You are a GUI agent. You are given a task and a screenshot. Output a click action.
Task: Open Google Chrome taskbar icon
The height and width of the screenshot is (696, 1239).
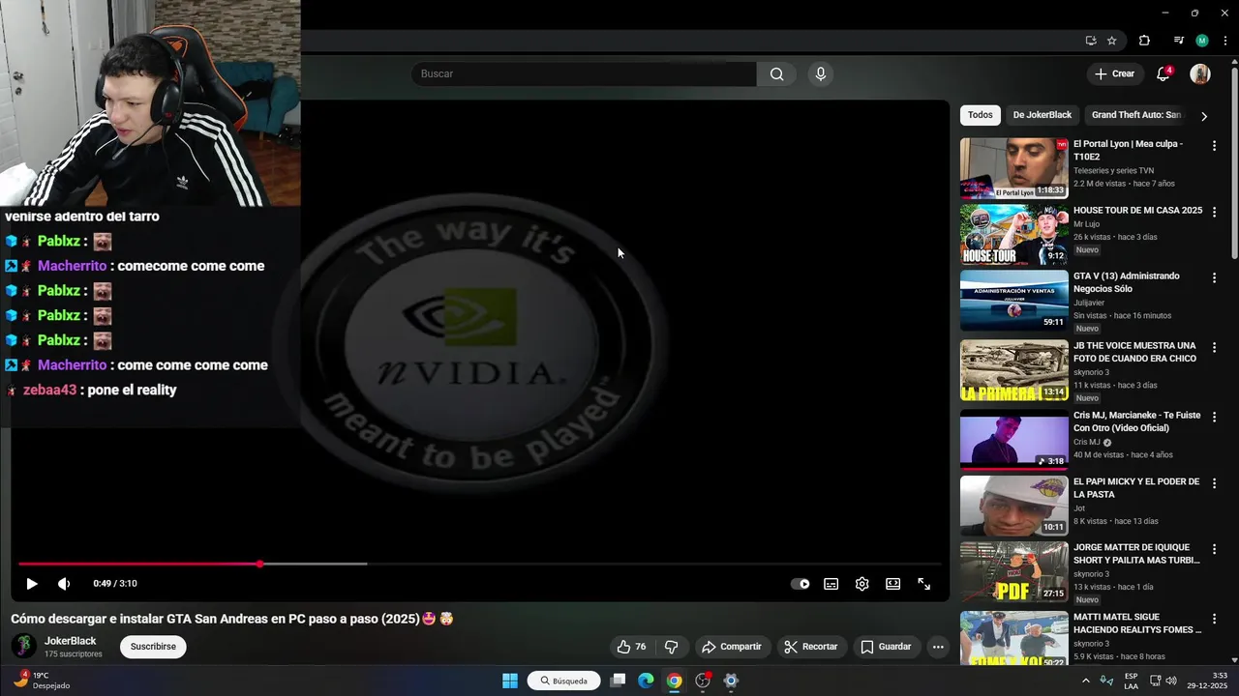coord(674,681)
